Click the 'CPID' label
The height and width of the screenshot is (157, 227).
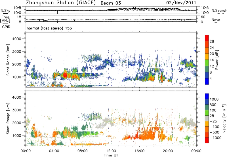pyautogui.click(x=6, y=27)
